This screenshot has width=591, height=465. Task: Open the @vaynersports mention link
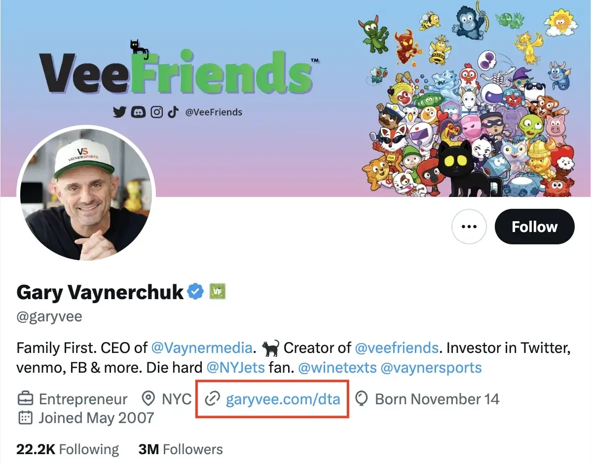[431, 368]
